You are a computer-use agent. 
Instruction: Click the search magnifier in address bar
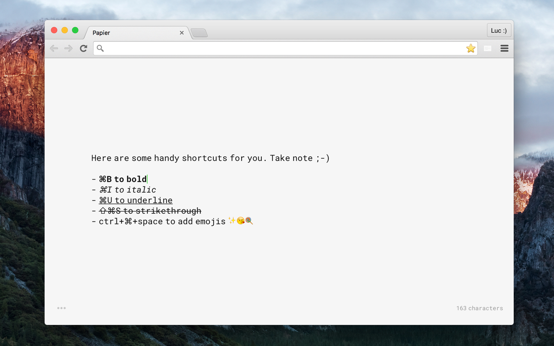100,48
